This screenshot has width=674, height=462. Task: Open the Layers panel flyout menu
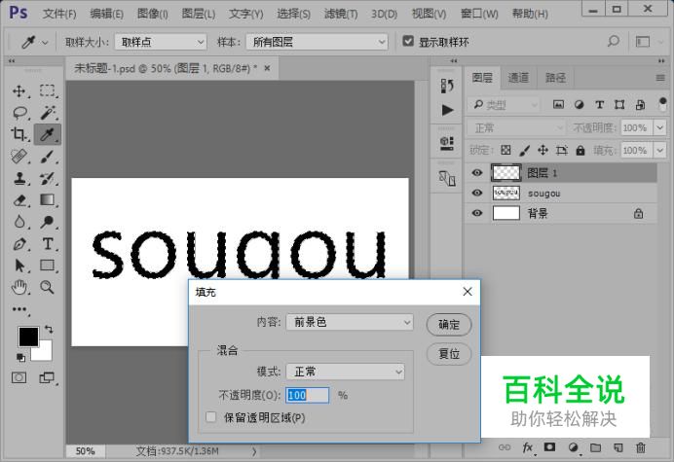660,78
